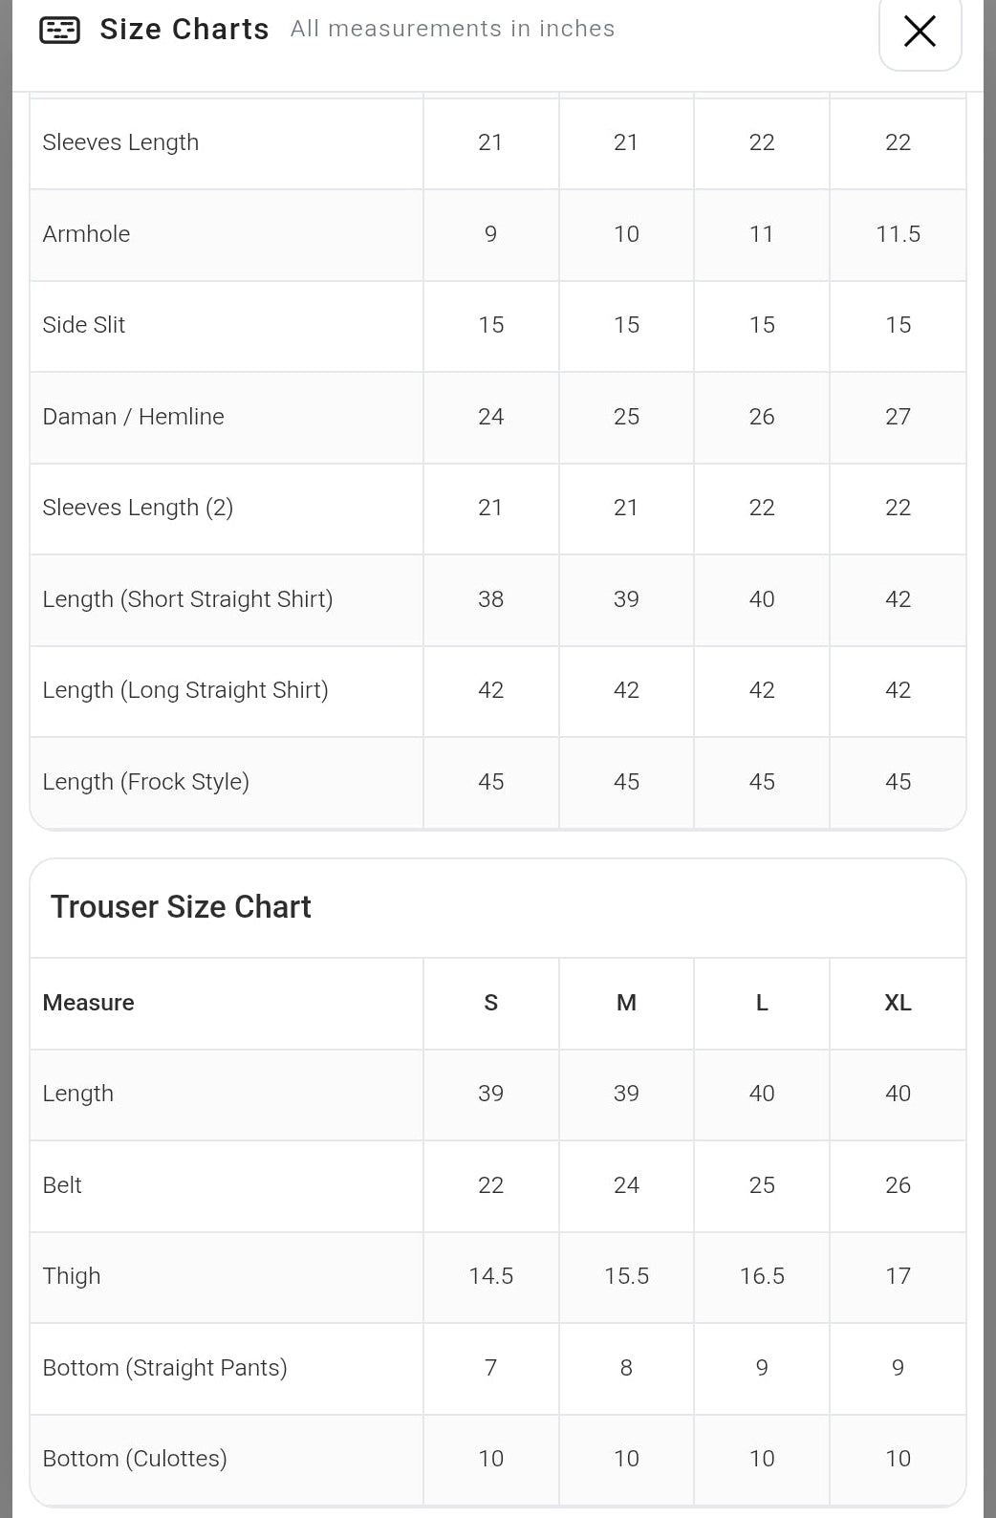Close the Size Charts dialog
The width and height of the screenshot is (996, 1518).
(x=920, y=32)
